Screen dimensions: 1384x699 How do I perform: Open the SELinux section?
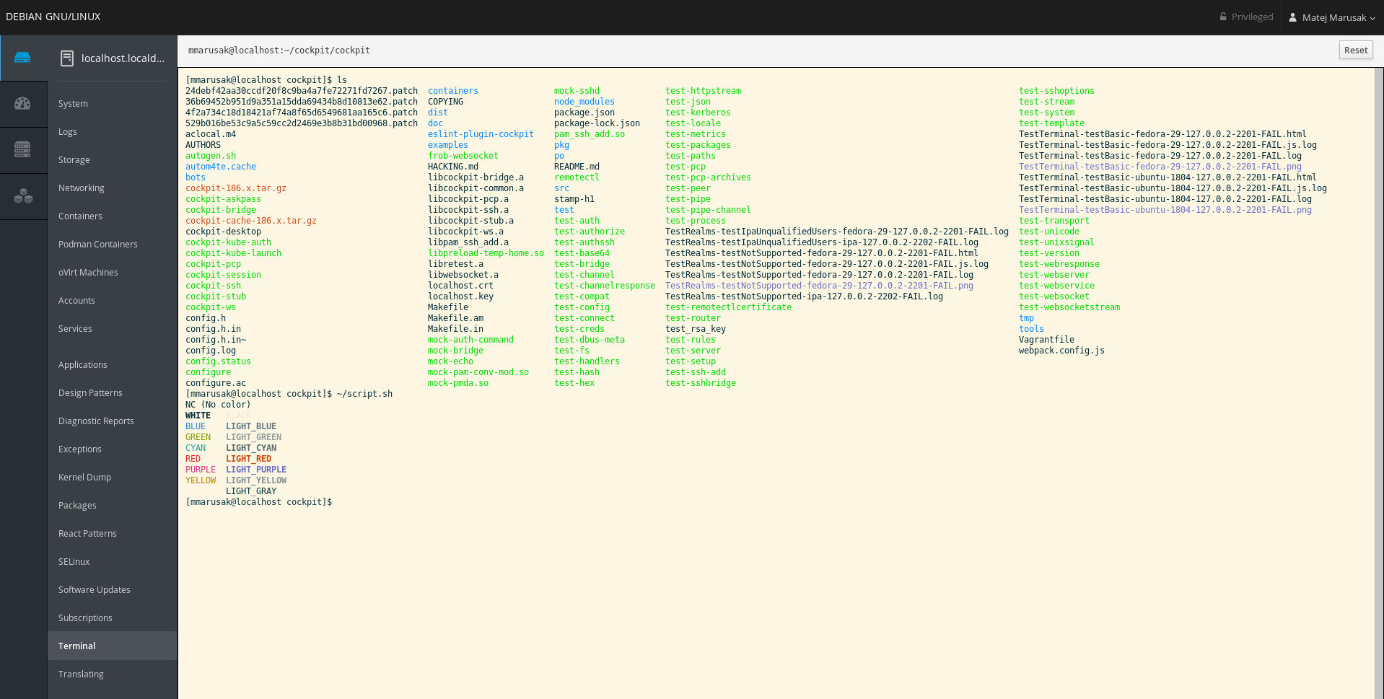(74, 561)
